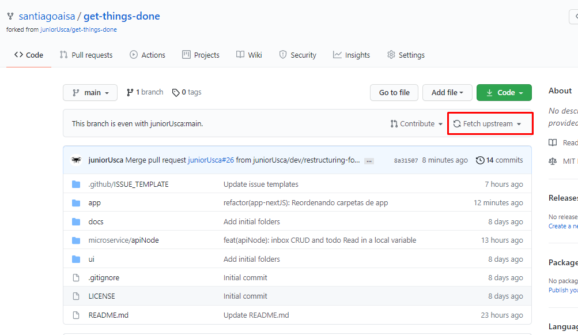Click the book icon in the About sidebar
The height and width of the screenshot is (335, 578).
[553, 143]
